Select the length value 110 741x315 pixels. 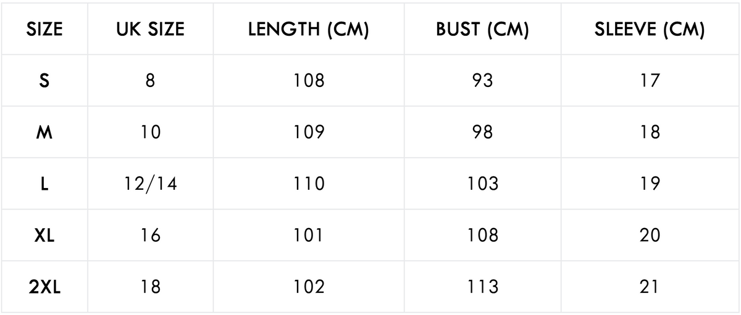pos(309,184)
